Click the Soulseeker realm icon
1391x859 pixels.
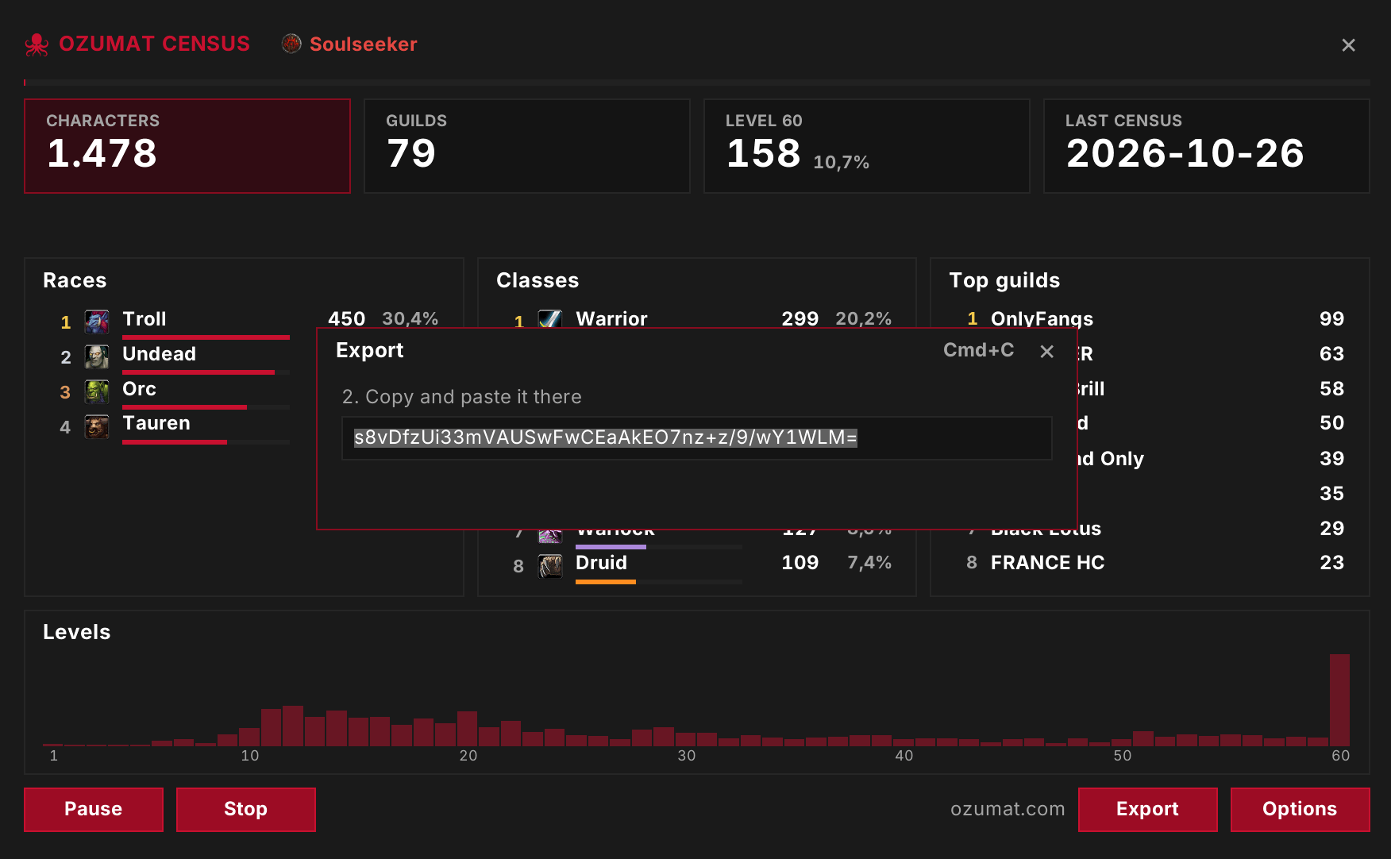point(291,44)
